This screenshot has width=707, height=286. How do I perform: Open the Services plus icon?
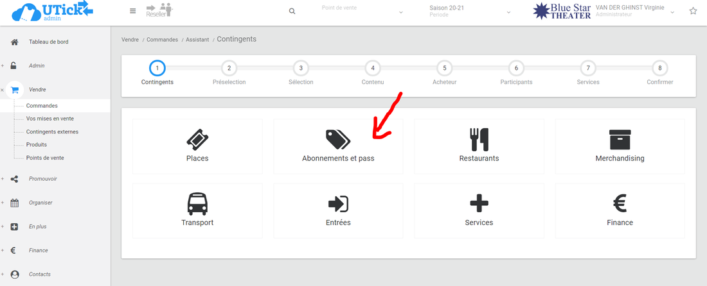[479, 204]
